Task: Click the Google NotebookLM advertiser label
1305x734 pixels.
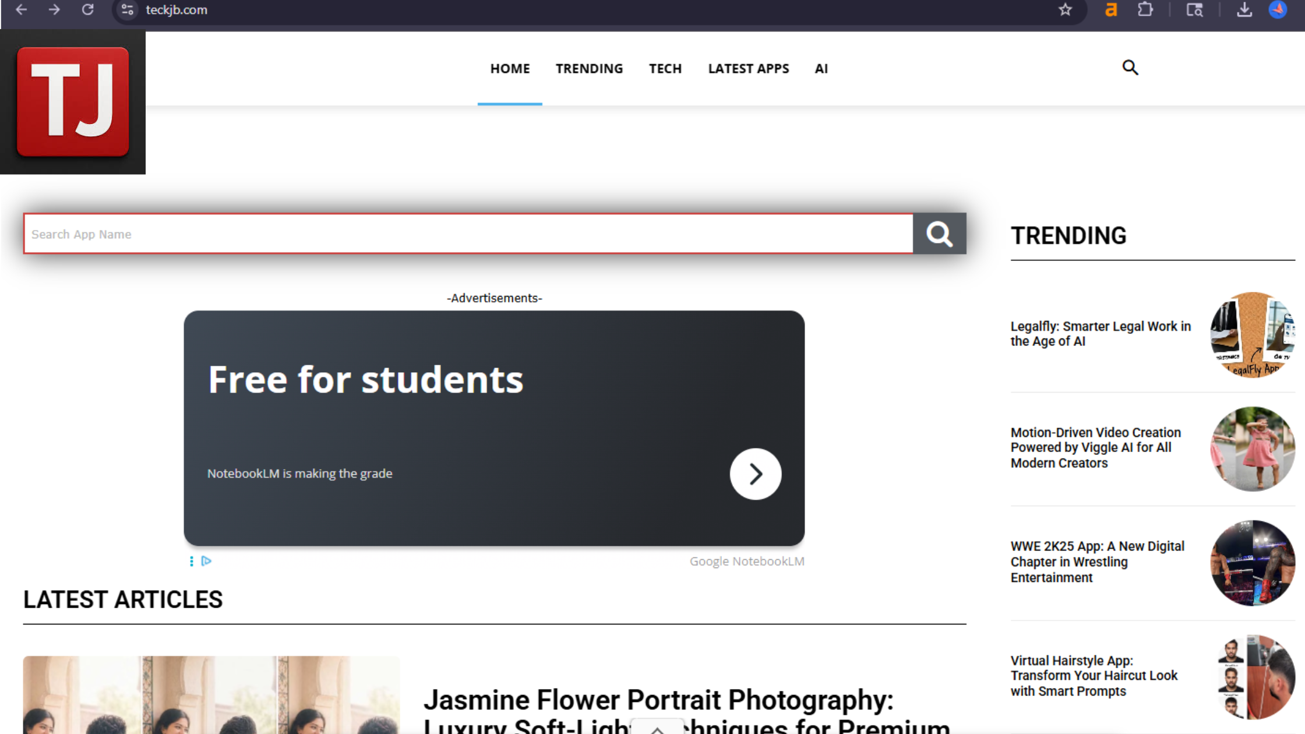Action: [747, 561]
